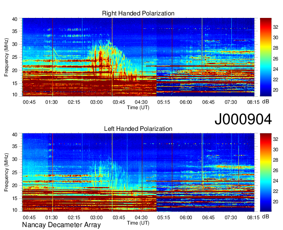The height and width of the screenshot is (230, 283).
Task: Click the lower plot's dB color bar
Action: click(266, 172)
